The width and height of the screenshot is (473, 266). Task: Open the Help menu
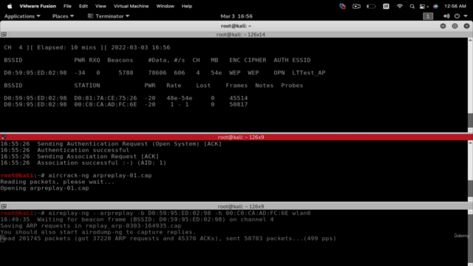coord(187,6)
